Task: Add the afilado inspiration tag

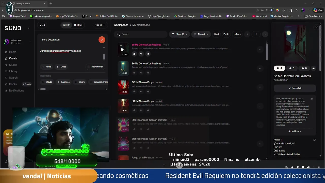Action: [47, 82]
